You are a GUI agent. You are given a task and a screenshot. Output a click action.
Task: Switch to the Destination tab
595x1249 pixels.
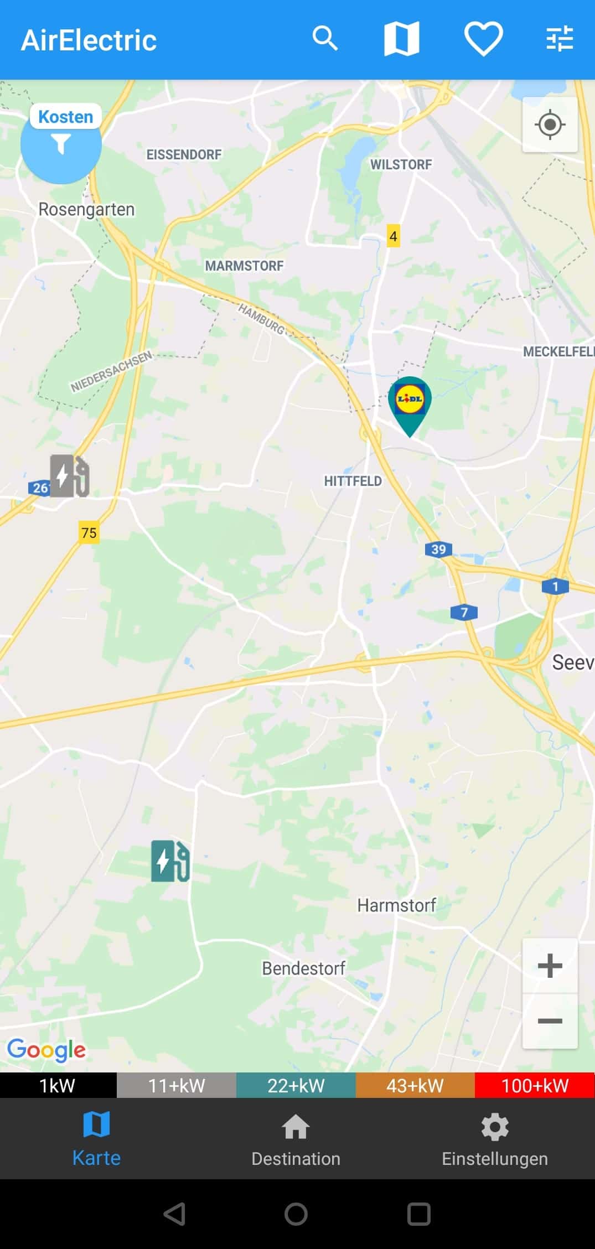pos(296,1139)
